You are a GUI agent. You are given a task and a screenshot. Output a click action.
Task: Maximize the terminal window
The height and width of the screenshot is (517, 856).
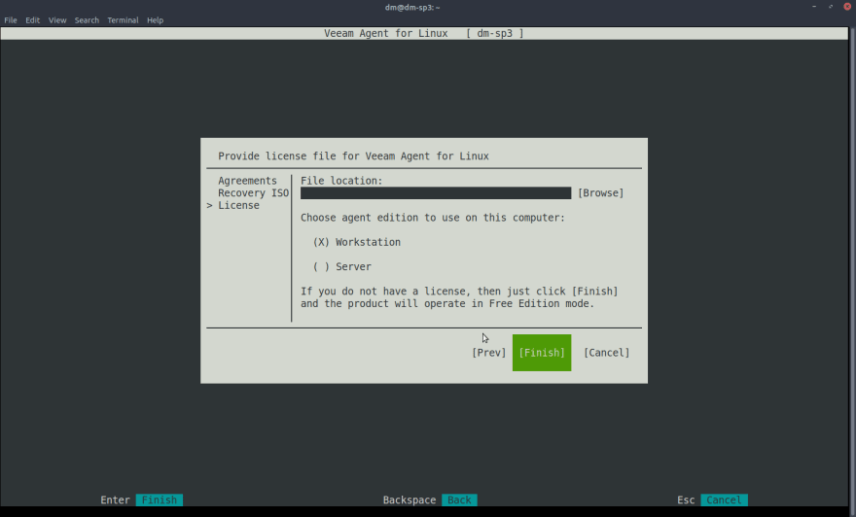831,7
